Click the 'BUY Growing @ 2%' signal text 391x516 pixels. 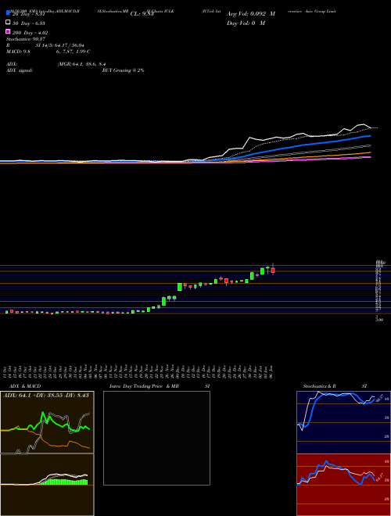123,70
